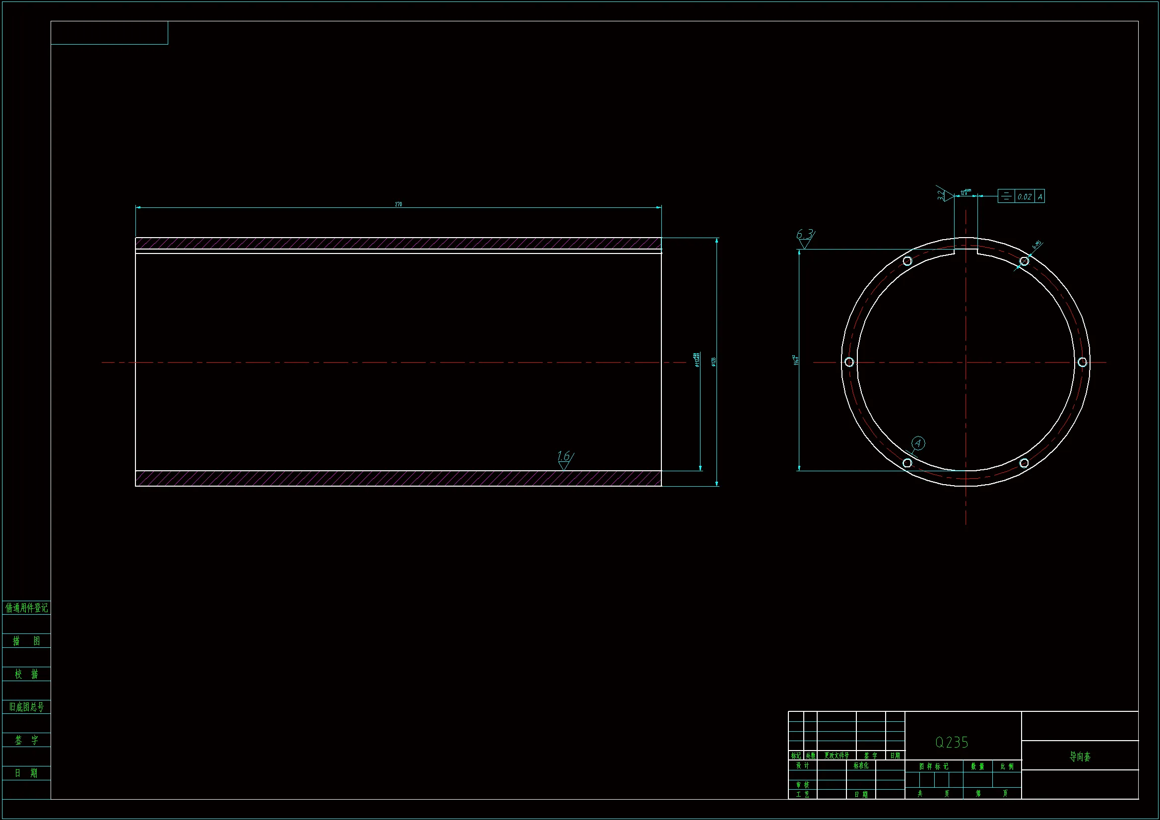
Task: Click the 6-M5 hole callout text
Action: point(1037,246)
